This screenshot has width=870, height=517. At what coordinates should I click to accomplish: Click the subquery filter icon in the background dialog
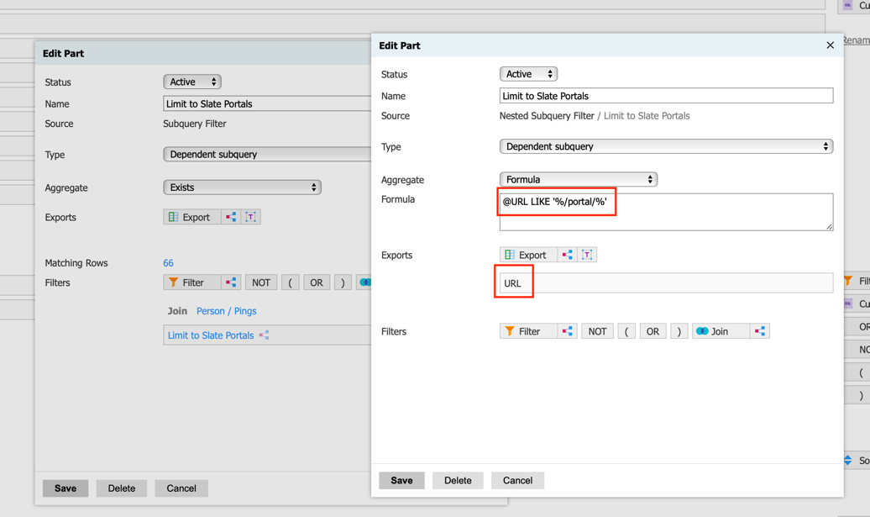231,282
